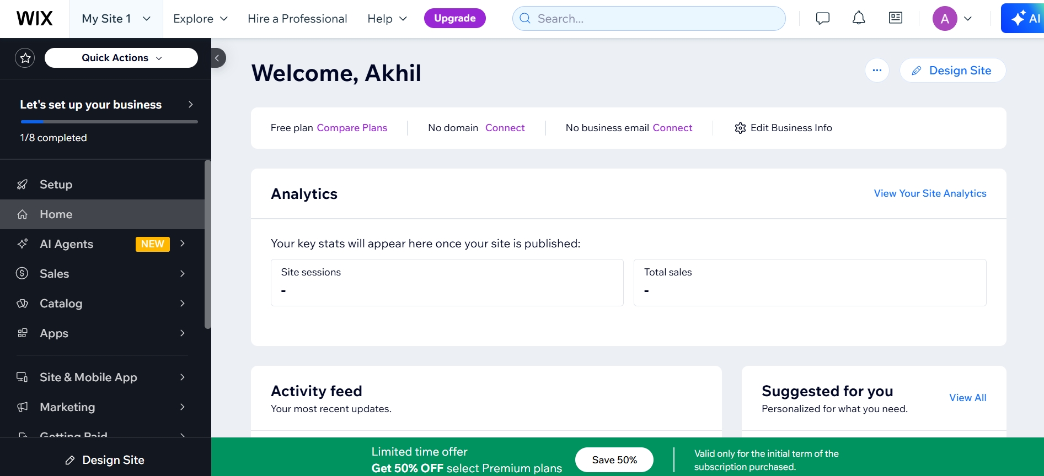Select AI Agents in the sidebar
1044x476 pixels.
coord(102,244)
